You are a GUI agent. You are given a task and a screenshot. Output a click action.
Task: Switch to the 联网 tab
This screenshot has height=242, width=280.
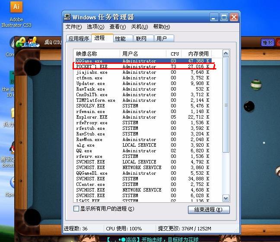(x=143, y=38)
